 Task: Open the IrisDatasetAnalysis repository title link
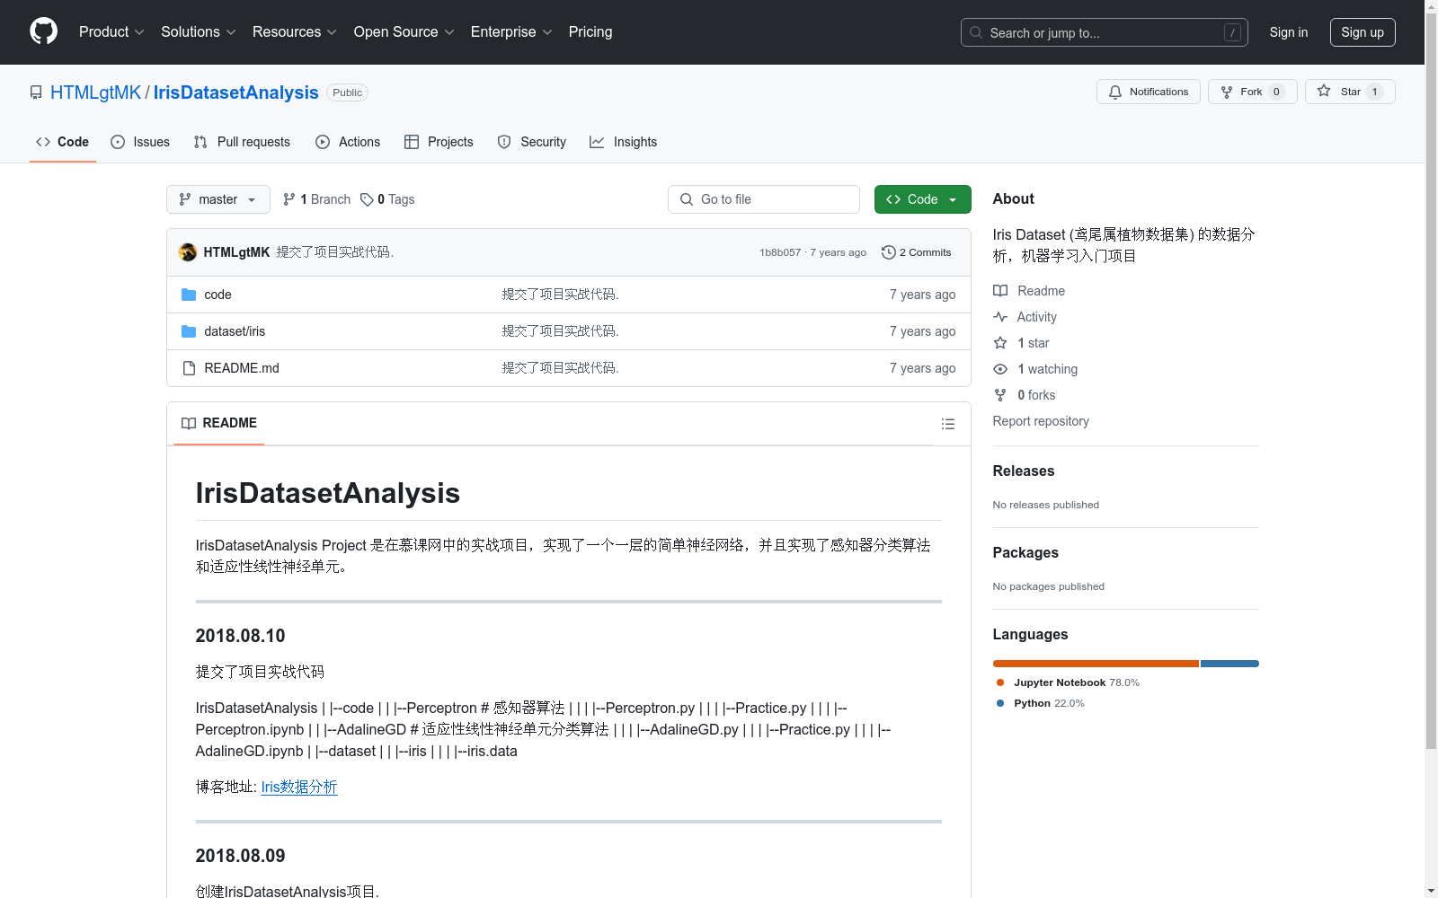(x=236, y=92)
